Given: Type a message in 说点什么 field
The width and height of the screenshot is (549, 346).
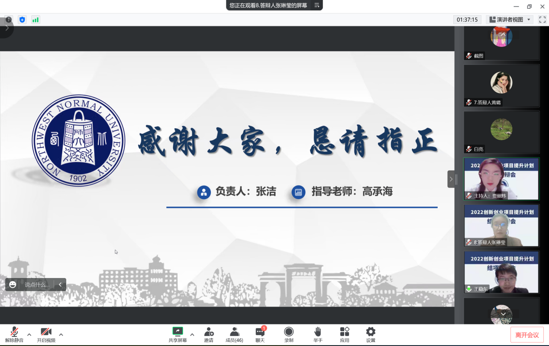Looking at the screenshot, I should pos(37,285).
